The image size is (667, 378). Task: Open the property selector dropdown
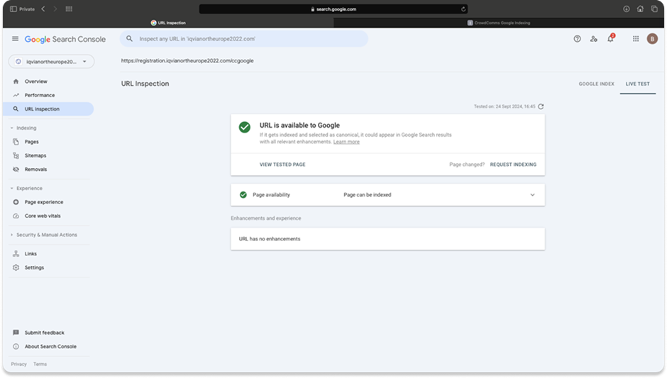pyautogui.click(x=51, y=62)
